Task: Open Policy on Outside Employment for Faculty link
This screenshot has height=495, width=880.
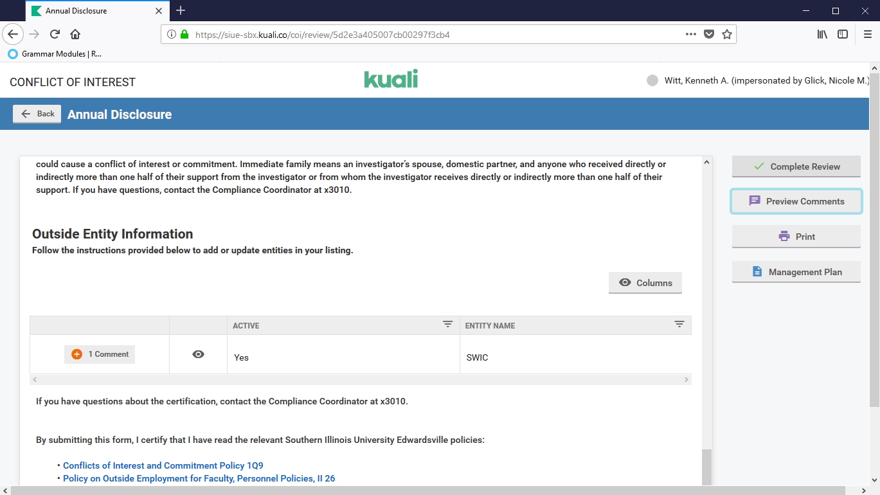Action: (x=199, y=478)
